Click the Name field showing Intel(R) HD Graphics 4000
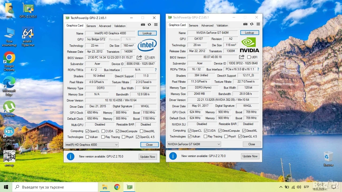This screenshot has height=192, width=342. [x=110, y=33]
